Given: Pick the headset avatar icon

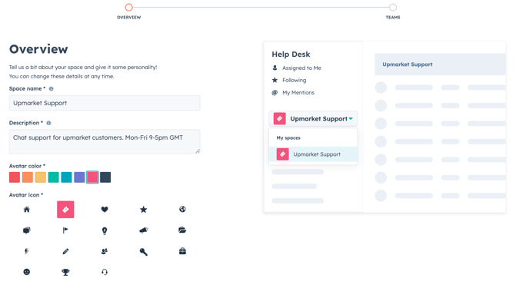Looking at the screenshot, I should click(105, 272).
